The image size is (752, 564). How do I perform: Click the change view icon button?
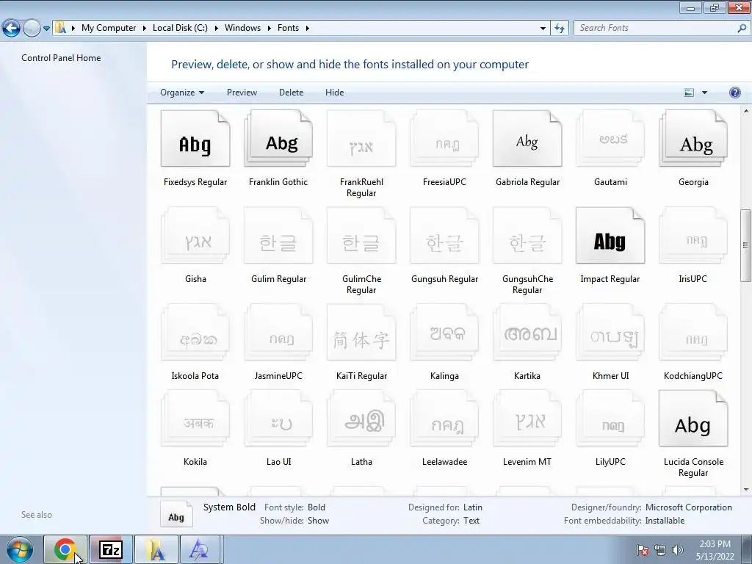689,93
